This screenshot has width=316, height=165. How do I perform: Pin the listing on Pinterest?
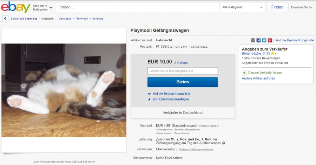click(x=270, y=40)
